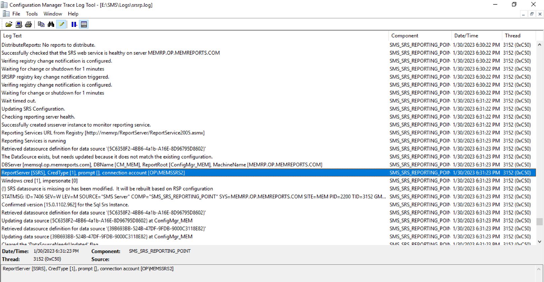Click the details pane scroll-up arrow

pyautogui.click(x=540, y=269)
